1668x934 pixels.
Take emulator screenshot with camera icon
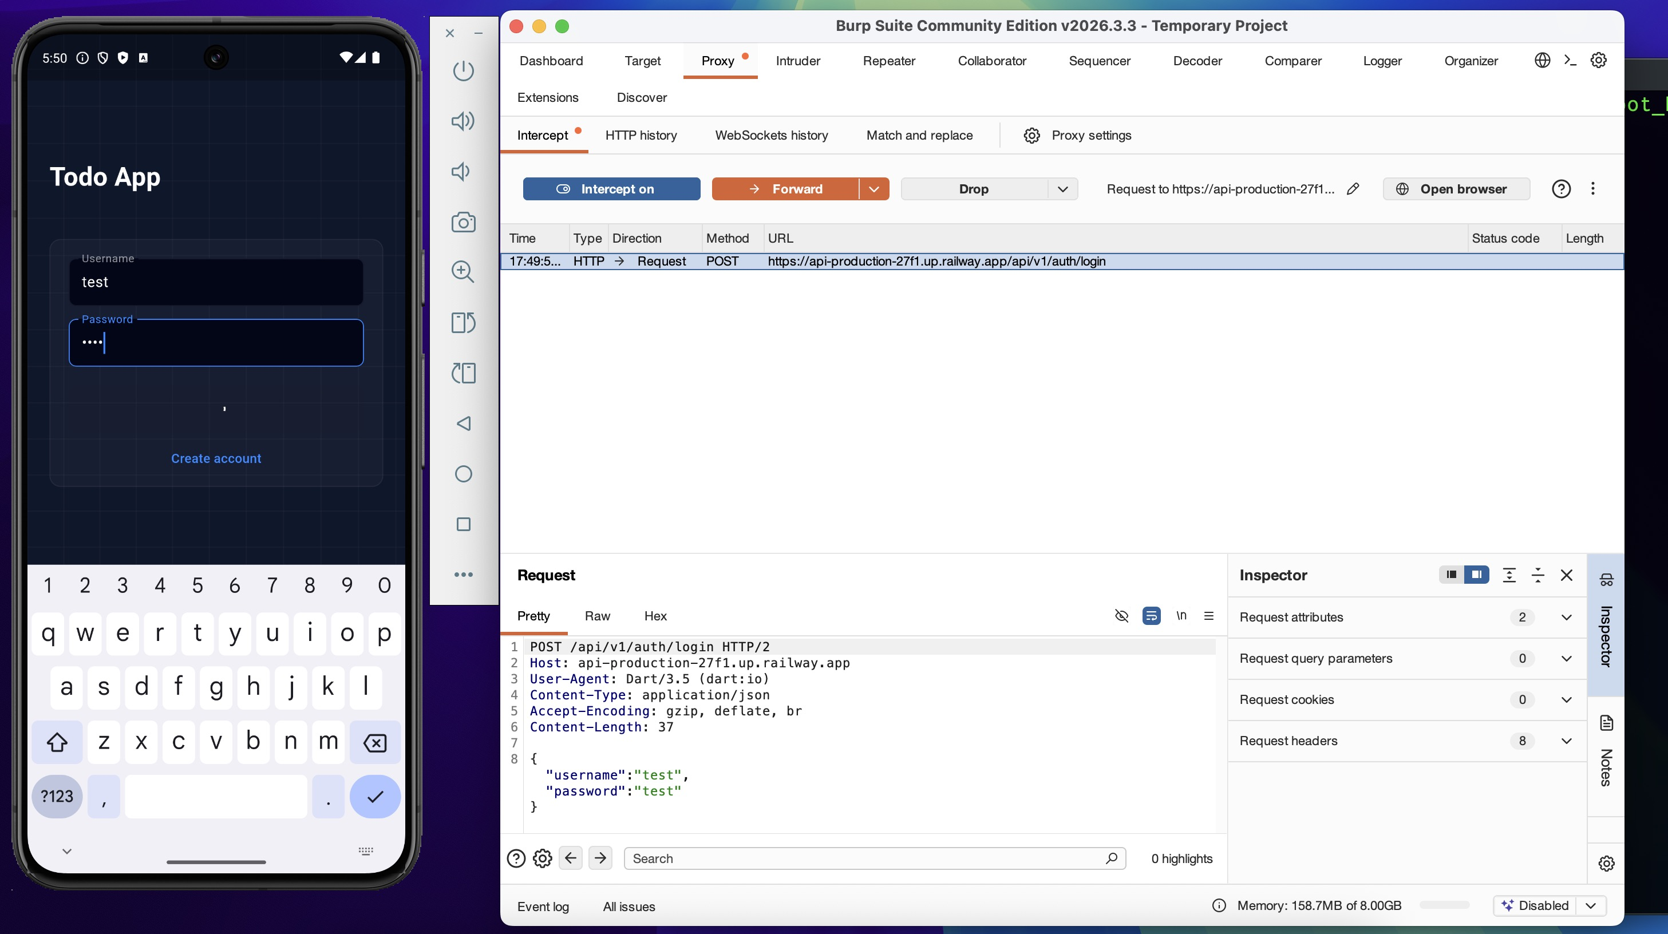[463, 222]
